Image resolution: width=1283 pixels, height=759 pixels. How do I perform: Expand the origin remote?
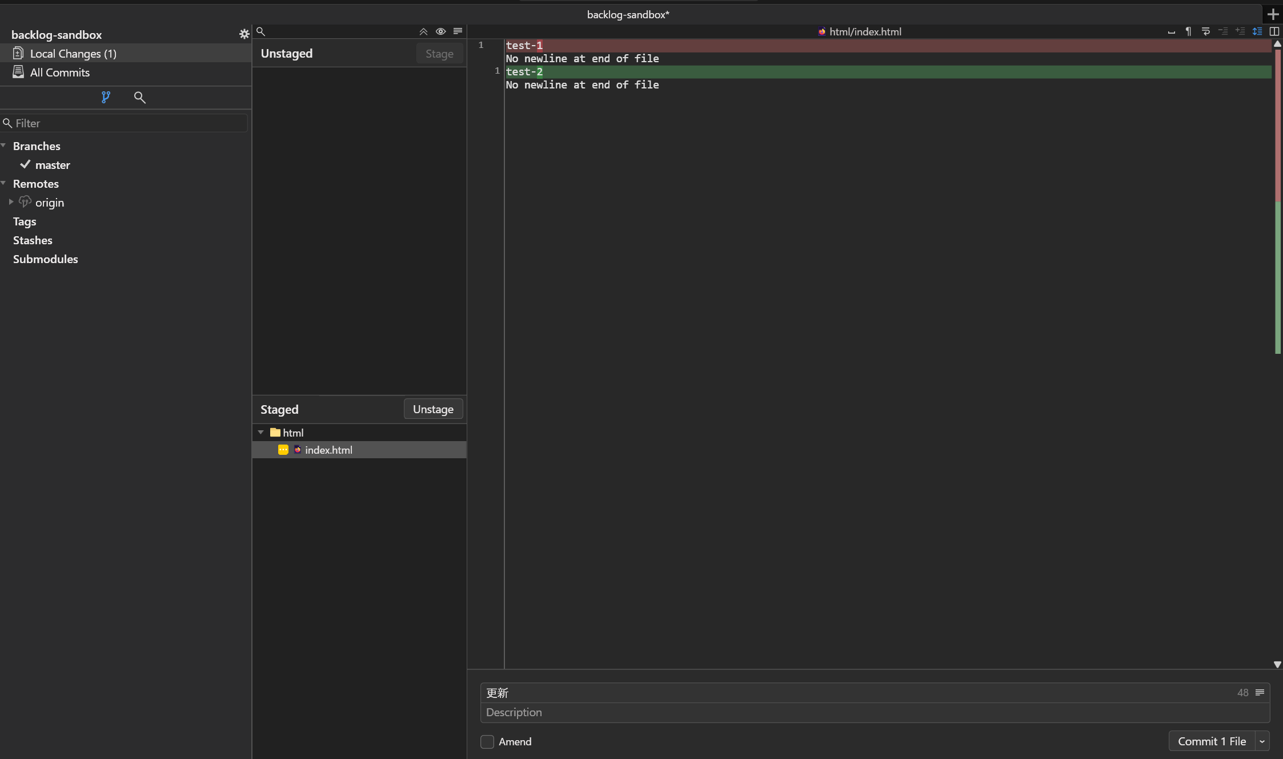(x=10, y=202)
